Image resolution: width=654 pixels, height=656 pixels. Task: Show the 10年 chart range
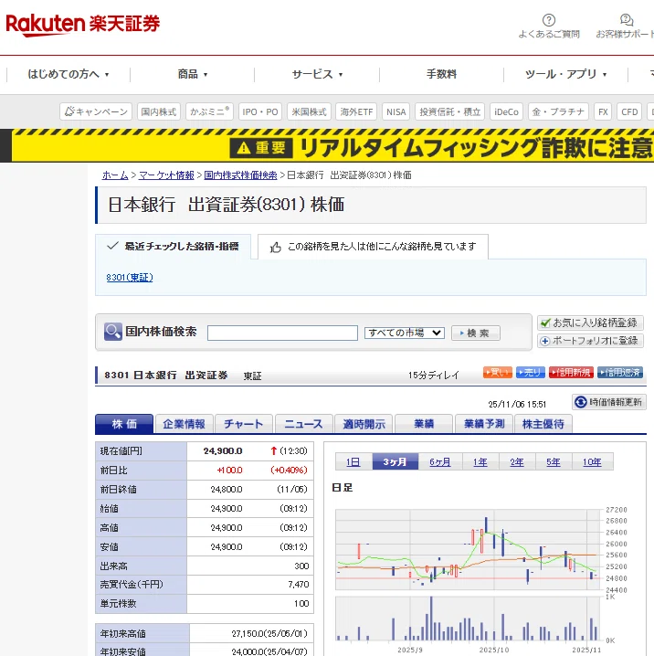coord(592,462)
